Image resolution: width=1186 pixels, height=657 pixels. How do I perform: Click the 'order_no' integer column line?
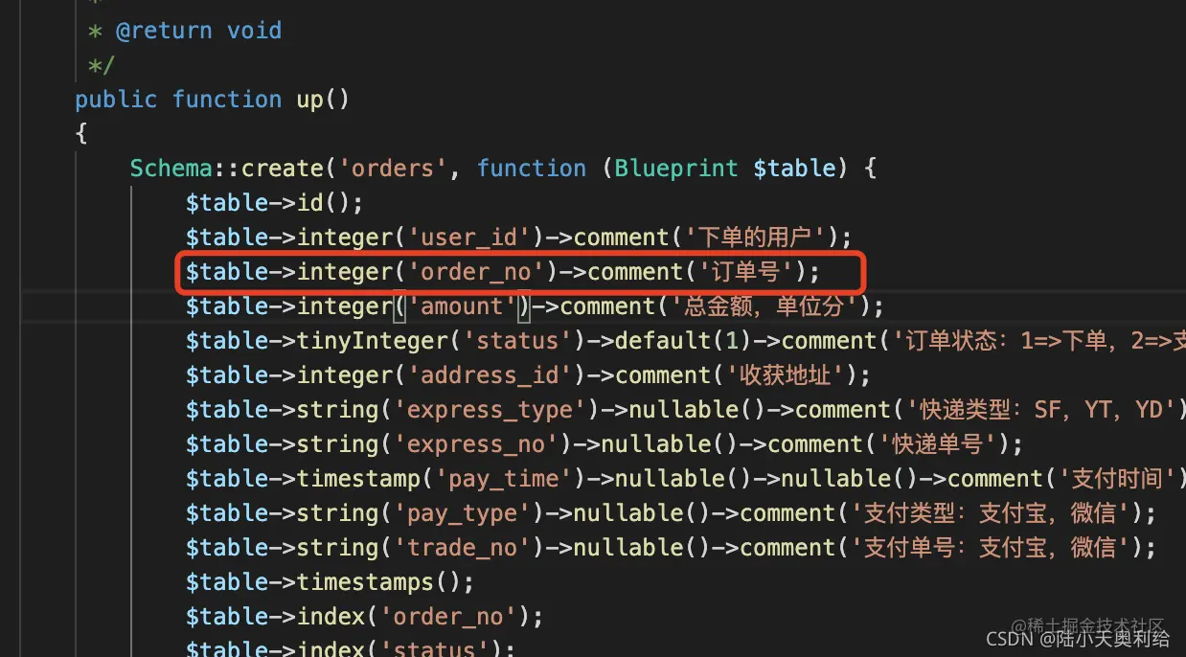pyautogui.click(x=504, y=272)
